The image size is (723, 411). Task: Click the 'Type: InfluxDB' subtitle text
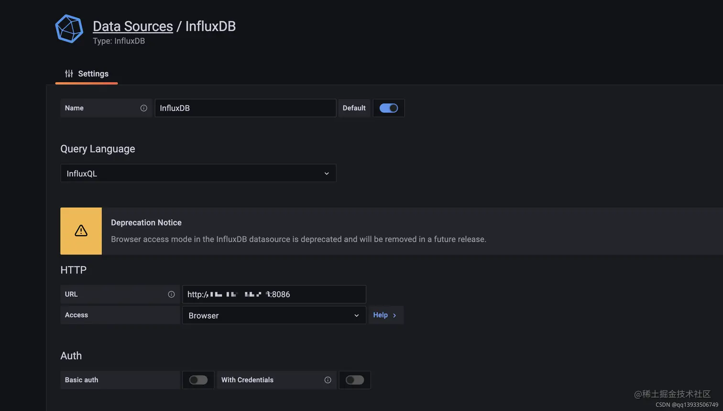119,41
